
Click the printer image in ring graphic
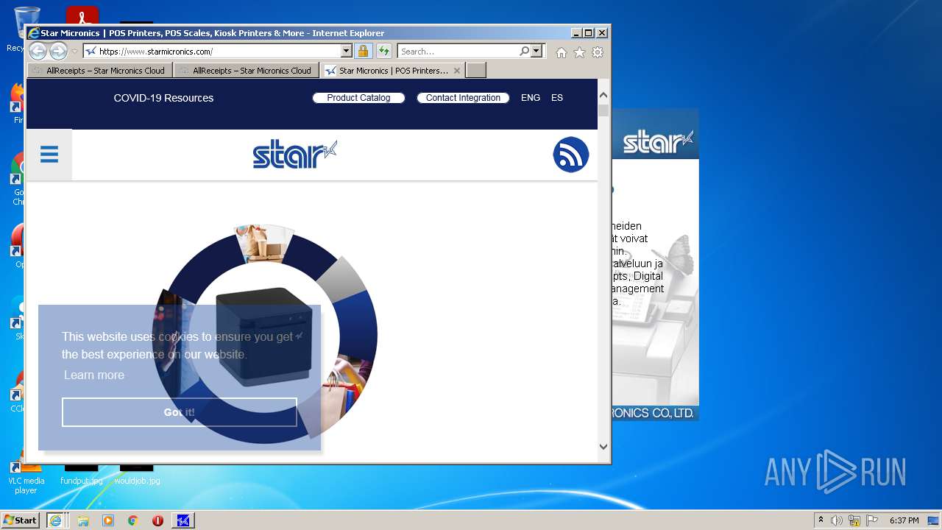coord(264,339)
